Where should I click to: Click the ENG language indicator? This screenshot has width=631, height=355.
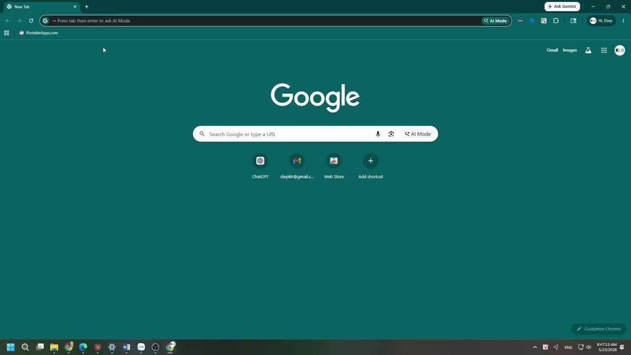pyautogui.click(x=568, y=347)
